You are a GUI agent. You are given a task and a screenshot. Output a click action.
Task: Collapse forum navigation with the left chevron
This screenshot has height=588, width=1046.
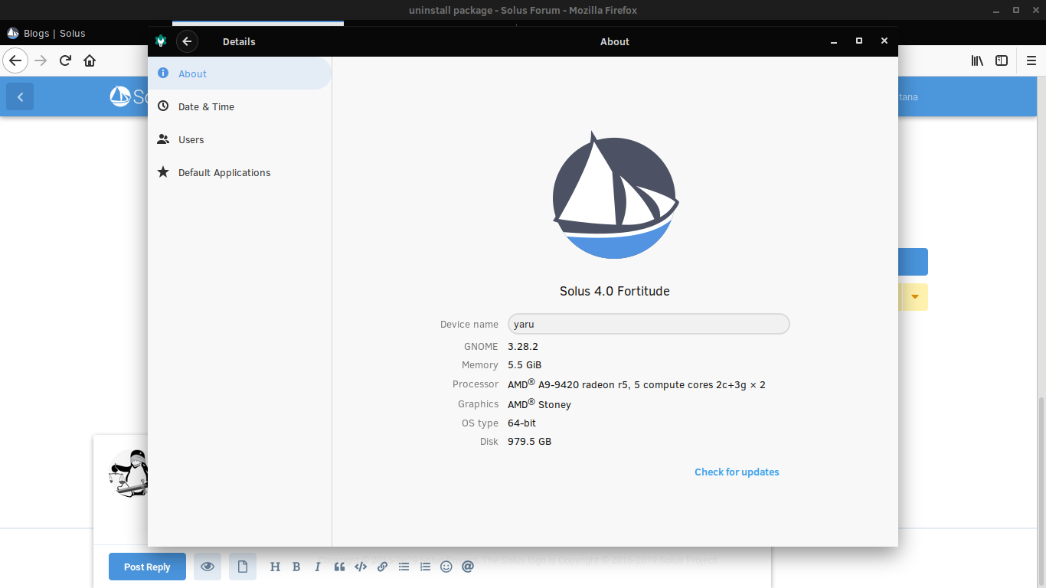click(20, 96)
